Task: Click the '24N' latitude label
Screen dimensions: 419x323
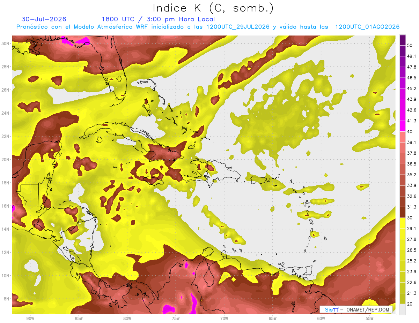Action: [x=5, y=113]
